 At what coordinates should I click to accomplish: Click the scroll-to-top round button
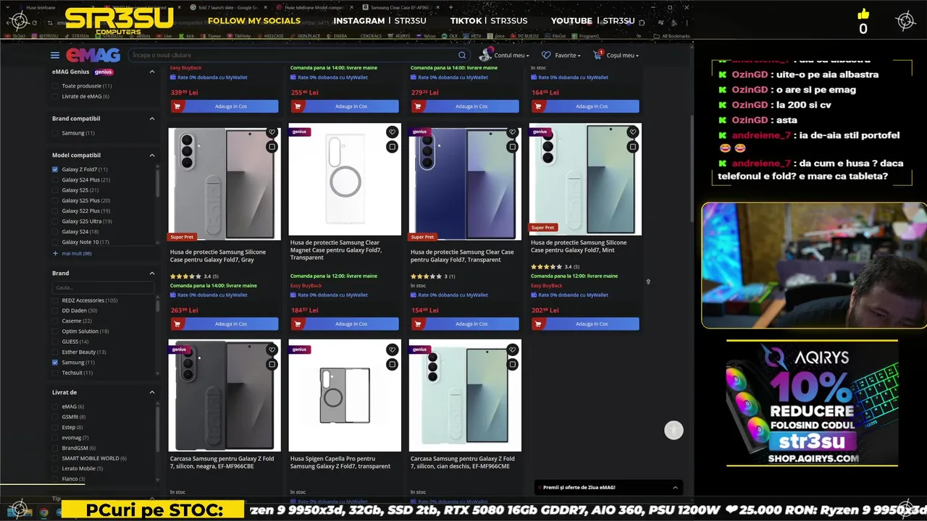(x=674, y=431)
